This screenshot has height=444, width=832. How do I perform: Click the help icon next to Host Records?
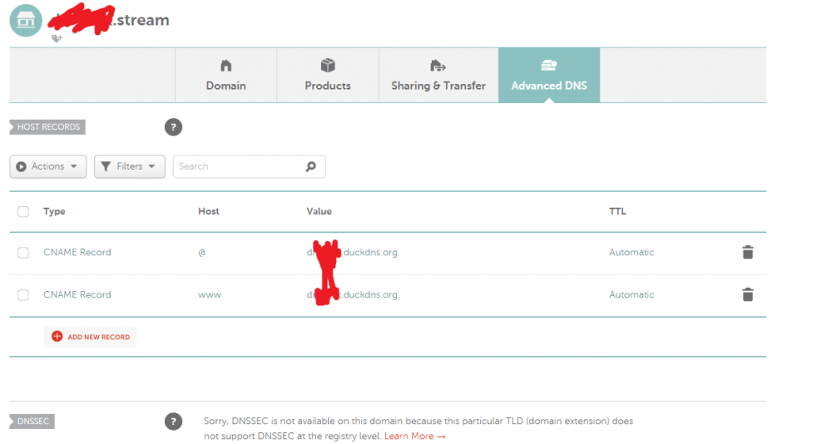tap(174, 127)
